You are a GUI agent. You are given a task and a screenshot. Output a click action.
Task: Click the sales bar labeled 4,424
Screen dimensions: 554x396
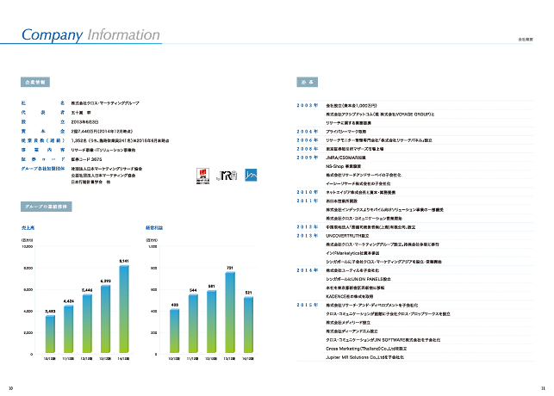69,329
